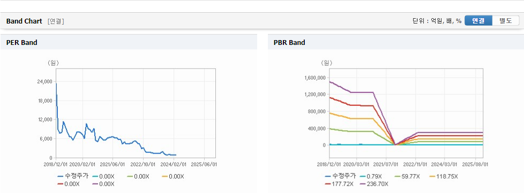Click the 400,000 axis value in PBR Band
Screen dimensions: 524x193
coord(317,129)
